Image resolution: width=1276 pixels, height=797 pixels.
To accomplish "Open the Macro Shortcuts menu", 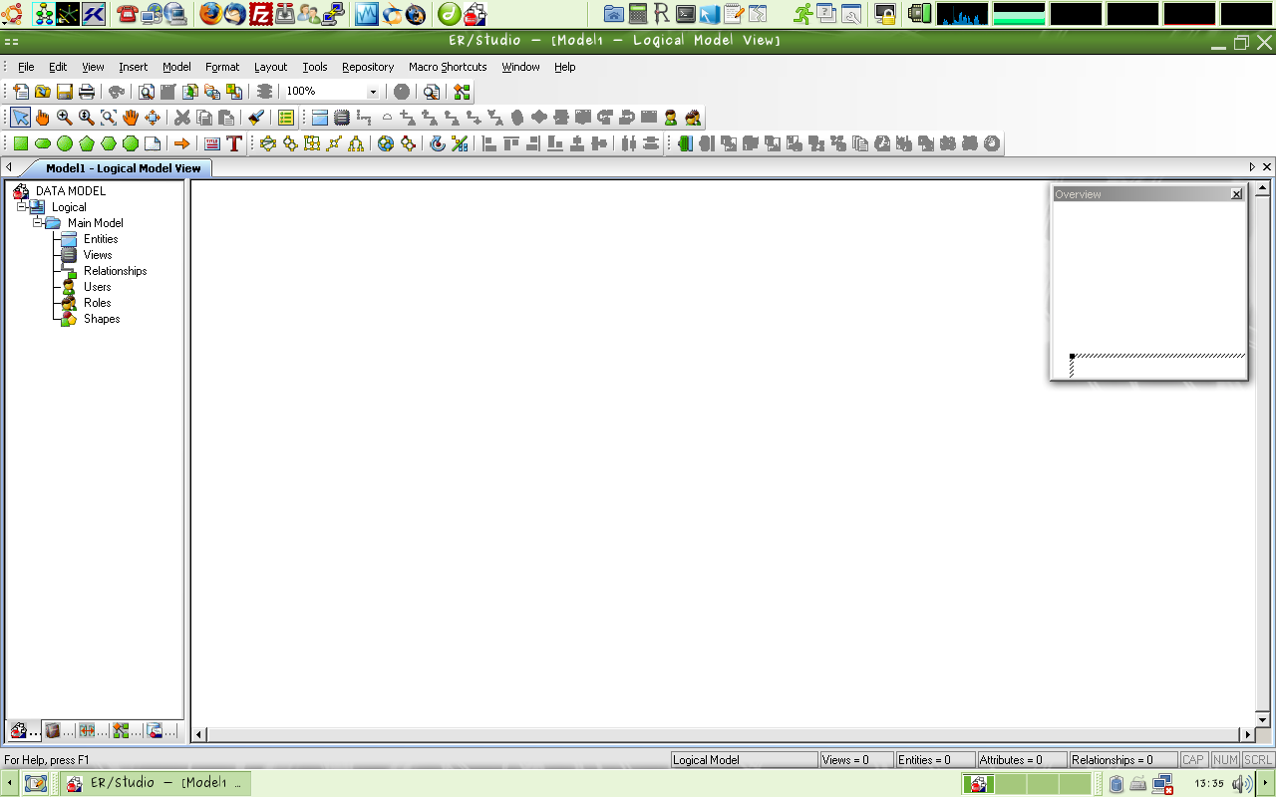I will 448,67.
